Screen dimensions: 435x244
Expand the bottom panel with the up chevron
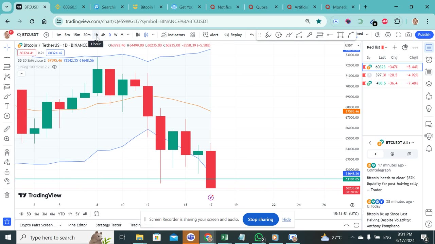tap(346, 225)
